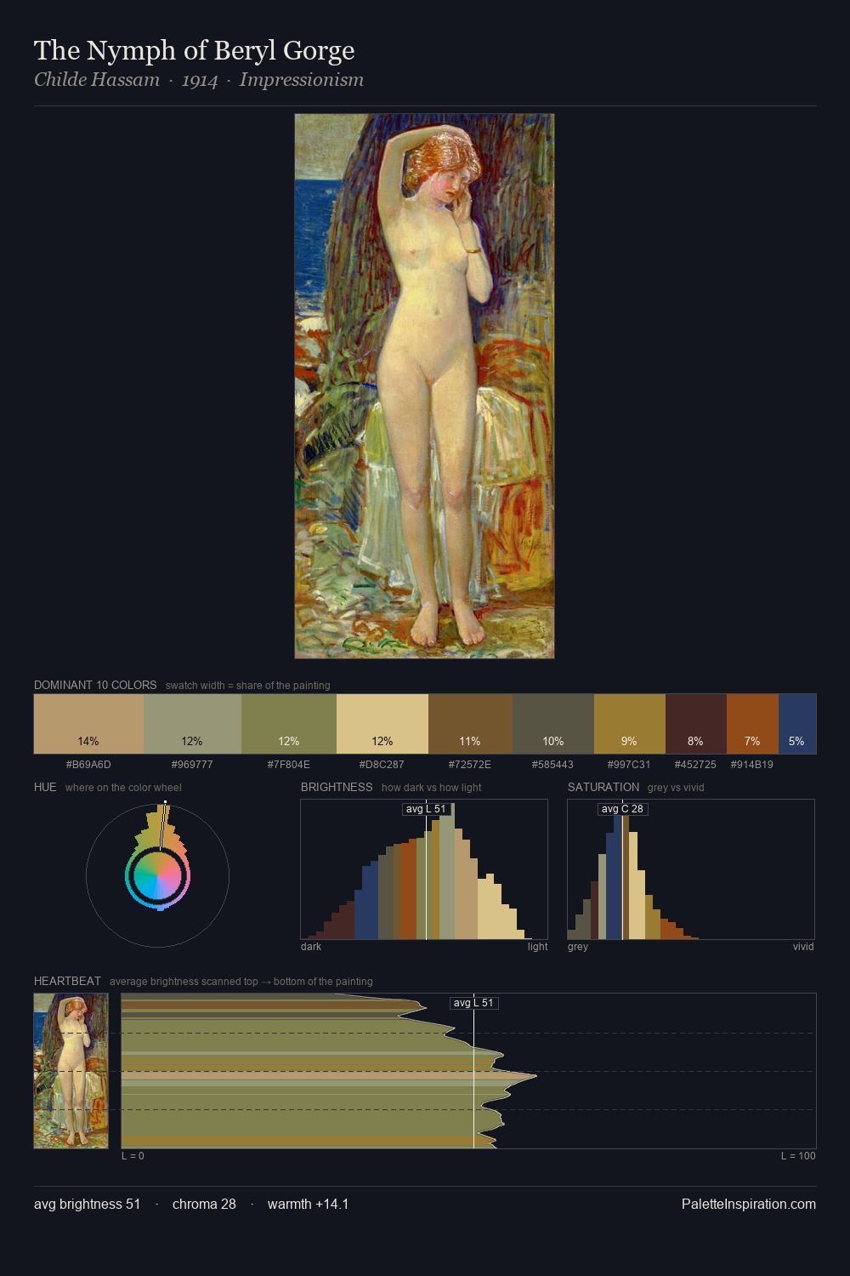This screenshot has width=850, height=1276.
Task: Click the hex code #585443 label
Action: coord(553,765)
